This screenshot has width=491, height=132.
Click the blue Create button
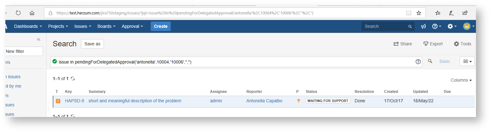coord(160,26)
